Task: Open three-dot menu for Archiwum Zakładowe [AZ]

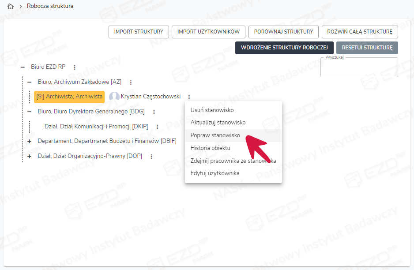Action: 131,82
